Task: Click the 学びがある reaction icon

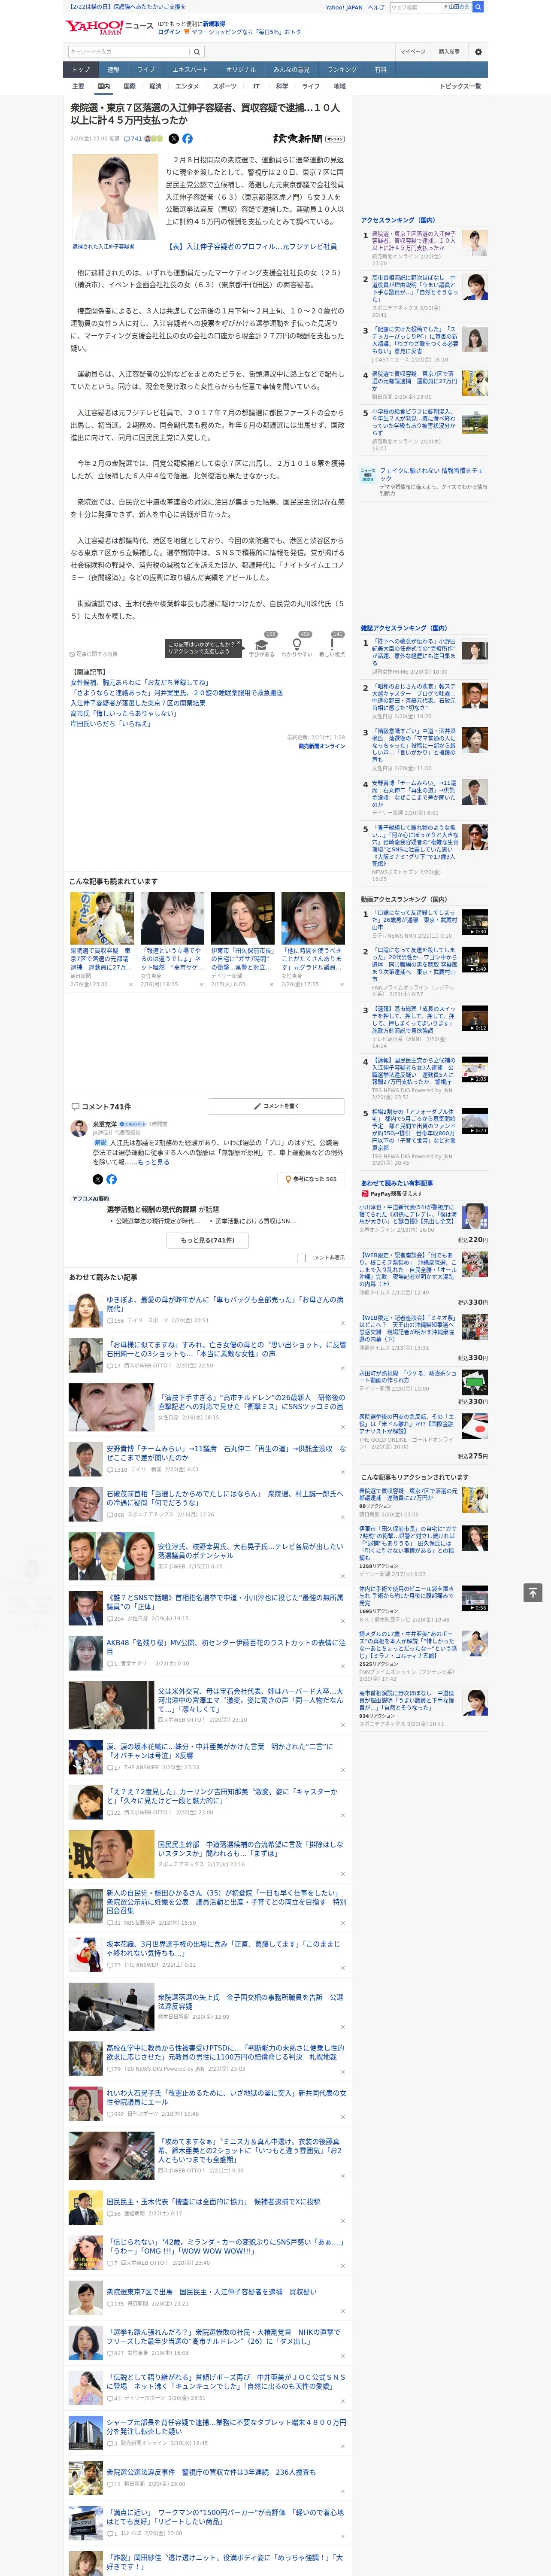Action: pyautogui.click(x=262, y=644)
